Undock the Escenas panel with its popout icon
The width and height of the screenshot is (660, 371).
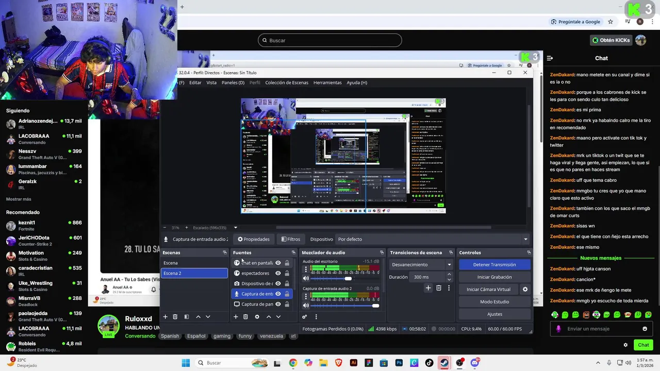224,252
